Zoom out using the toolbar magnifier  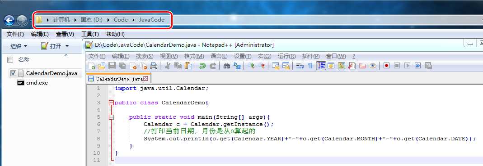tap(261, 66)
